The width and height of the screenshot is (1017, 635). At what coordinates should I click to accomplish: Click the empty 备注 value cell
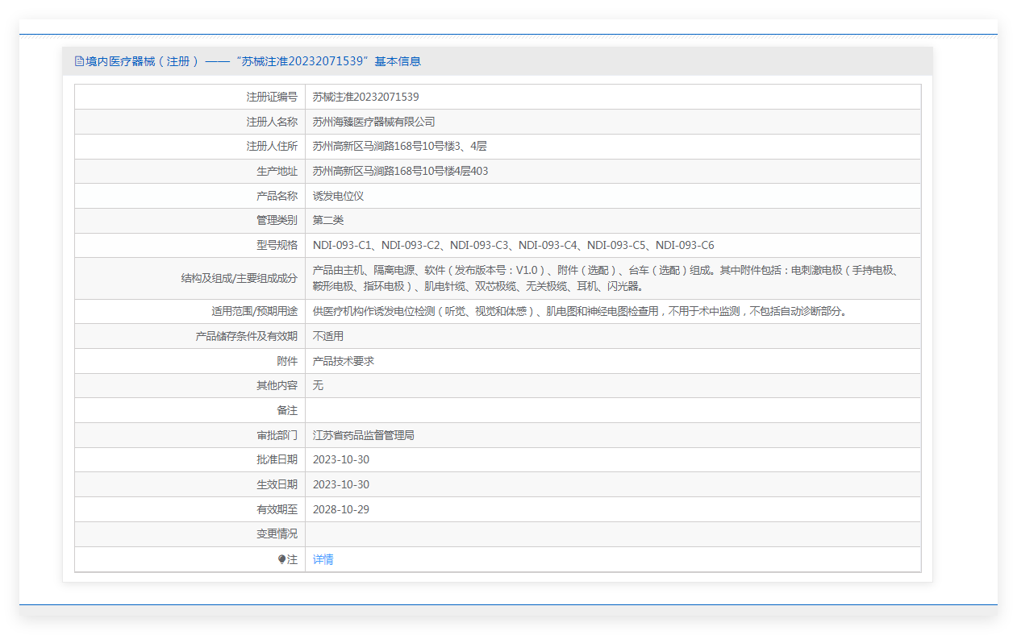point(612,410)
